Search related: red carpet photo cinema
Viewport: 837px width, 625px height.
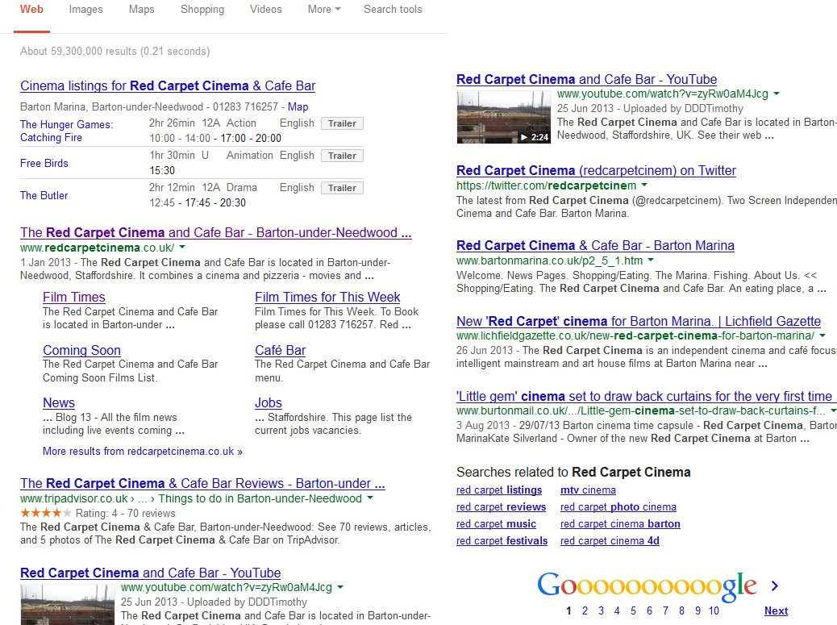[618, 507]
